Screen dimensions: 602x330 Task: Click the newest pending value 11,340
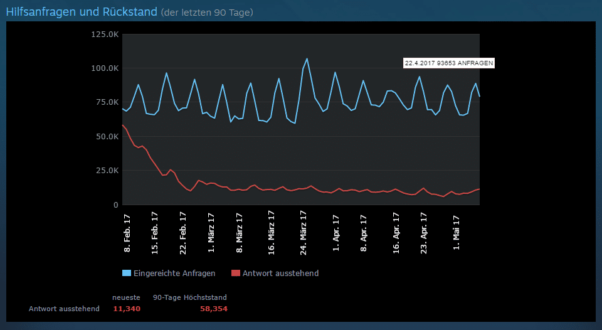click(127, 309)
